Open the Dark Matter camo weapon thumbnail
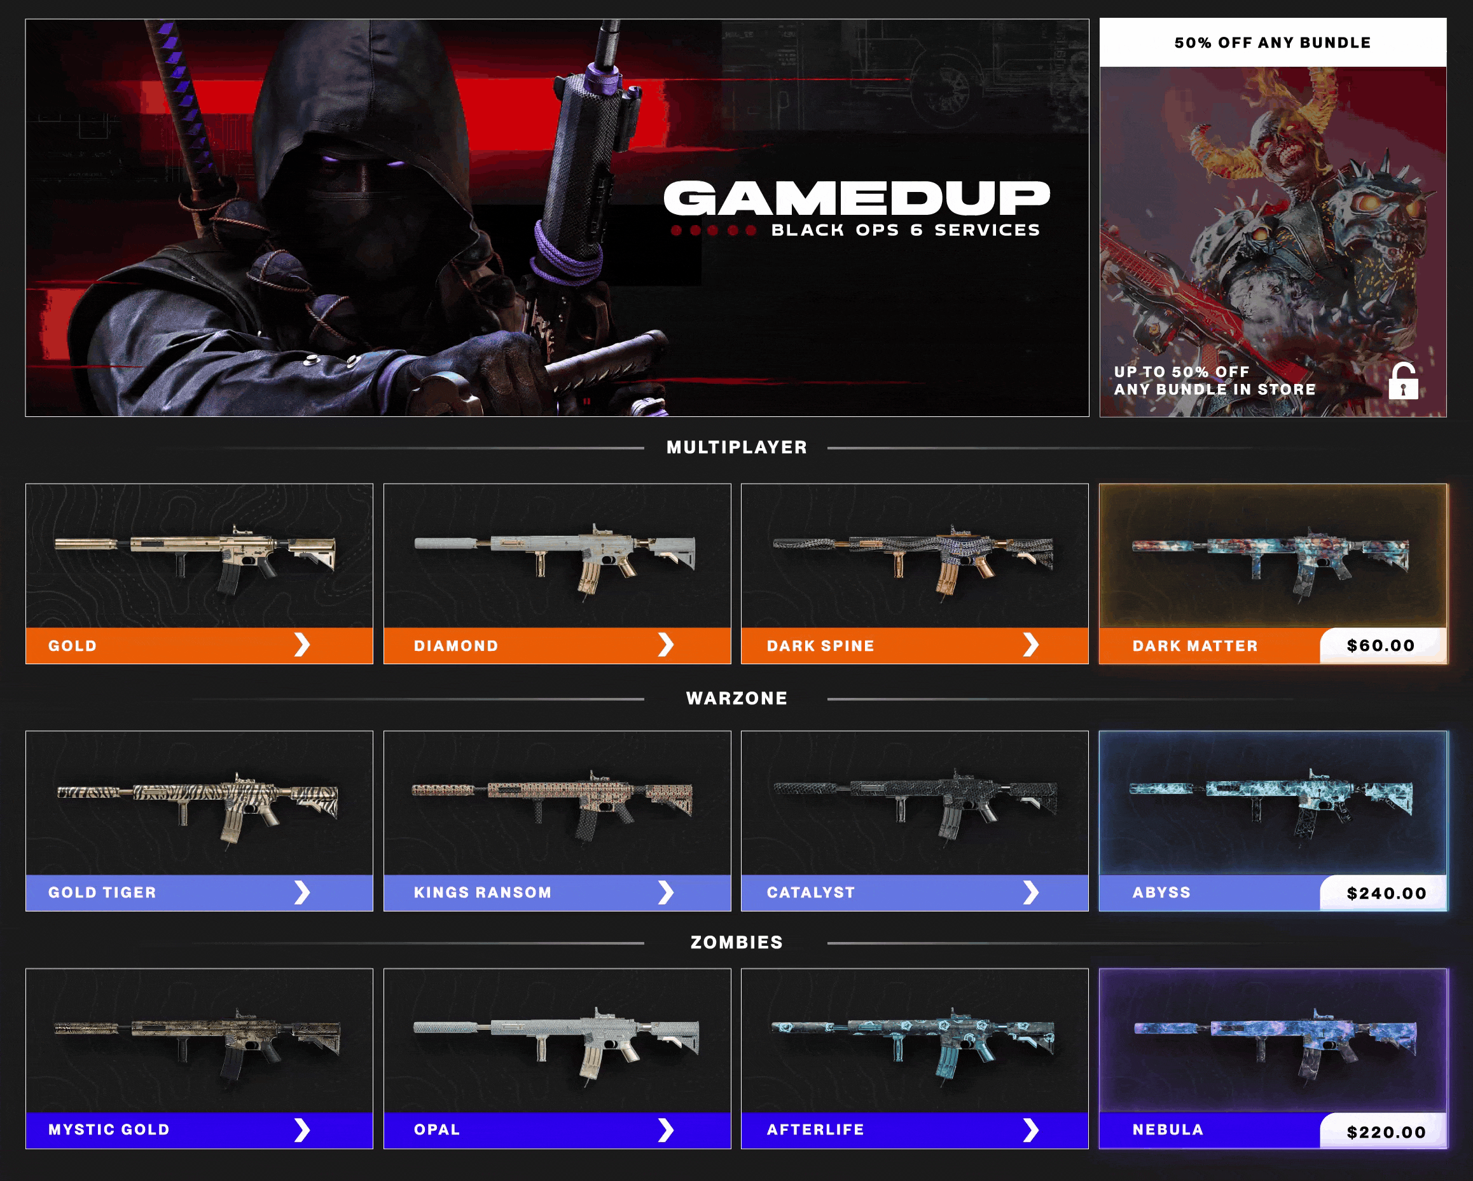This screenshot has height=1181, width=1473. pyautogui.click(x=1273, y=556)
